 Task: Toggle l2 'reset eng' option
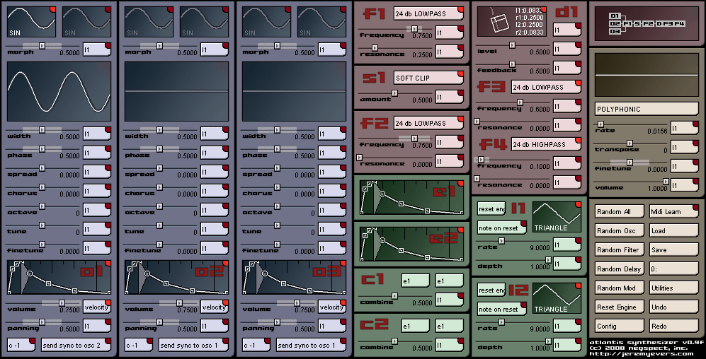pyautogui.click(x=491, y=290)
